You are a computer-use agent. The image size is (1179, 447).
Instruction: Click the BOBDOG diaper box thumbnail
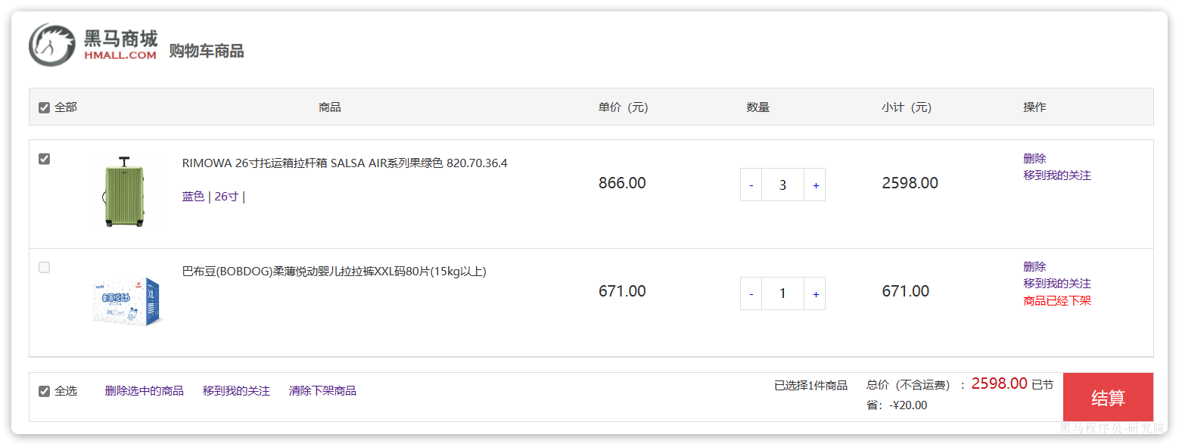[x=127, y=300]
